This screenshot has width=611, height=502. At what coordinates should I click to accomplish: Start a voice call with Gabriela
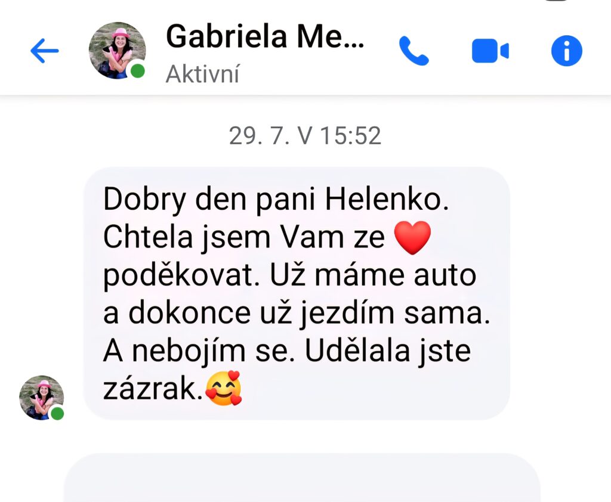[414, 51]
